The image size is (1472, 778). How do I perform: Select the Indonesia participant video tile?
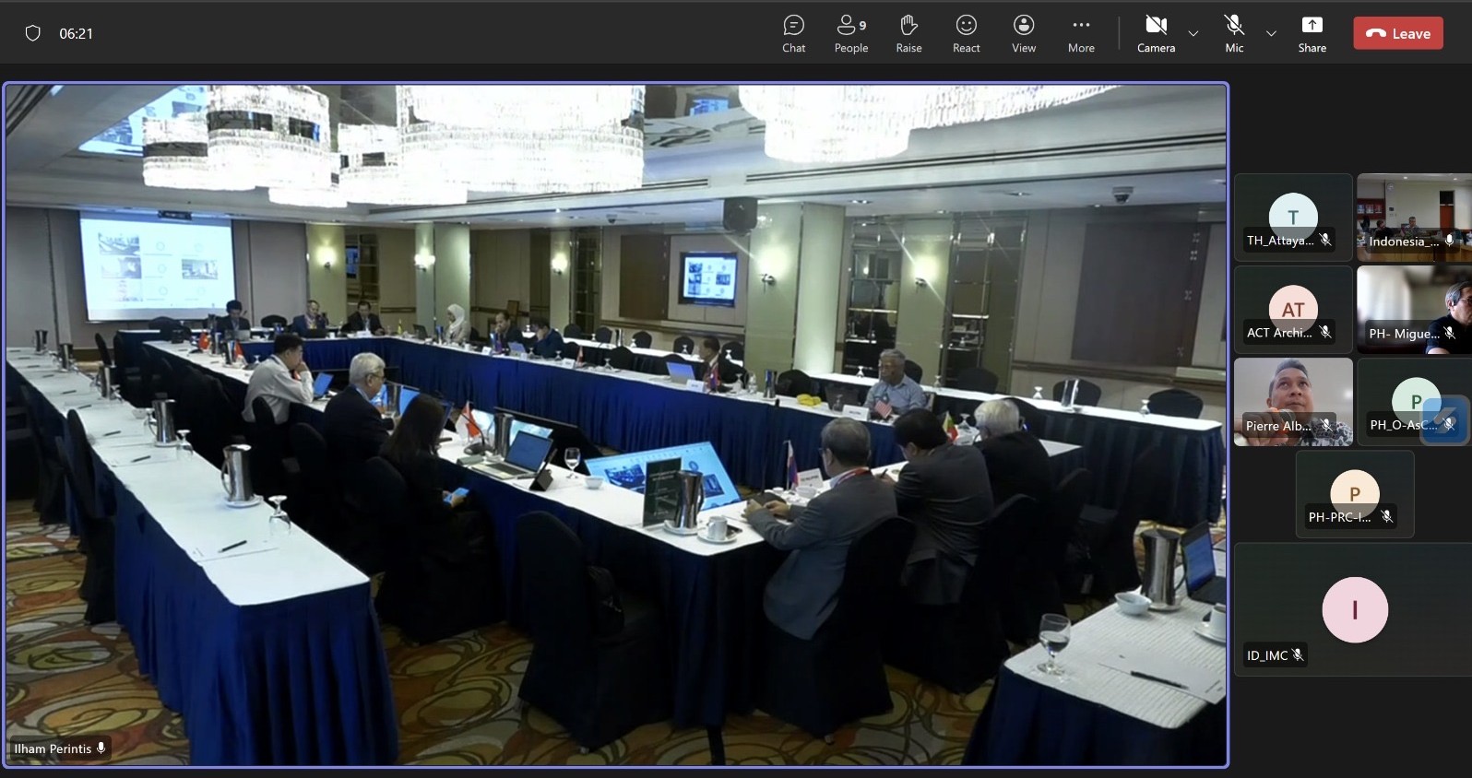(x=1413, y=218)
